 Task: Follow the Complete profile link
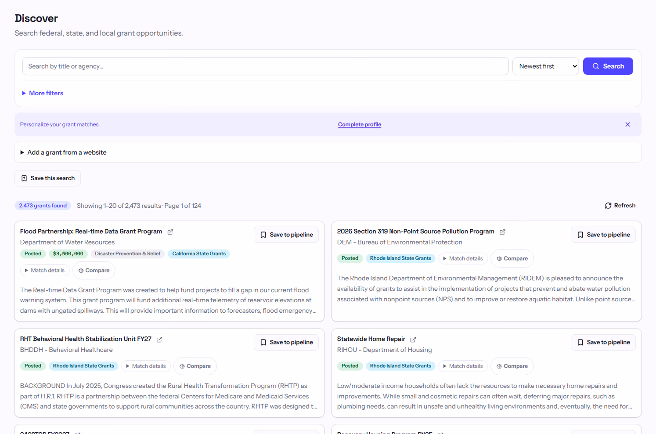[360, 125]
